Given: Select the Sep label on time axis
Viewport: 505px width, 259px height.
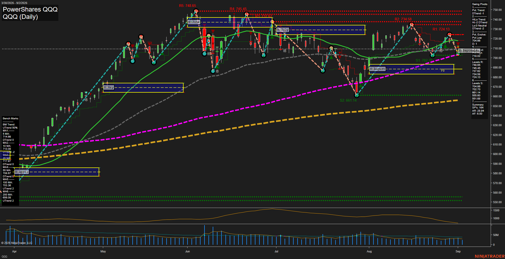Looking at the screenshot, I should point(458,252).
